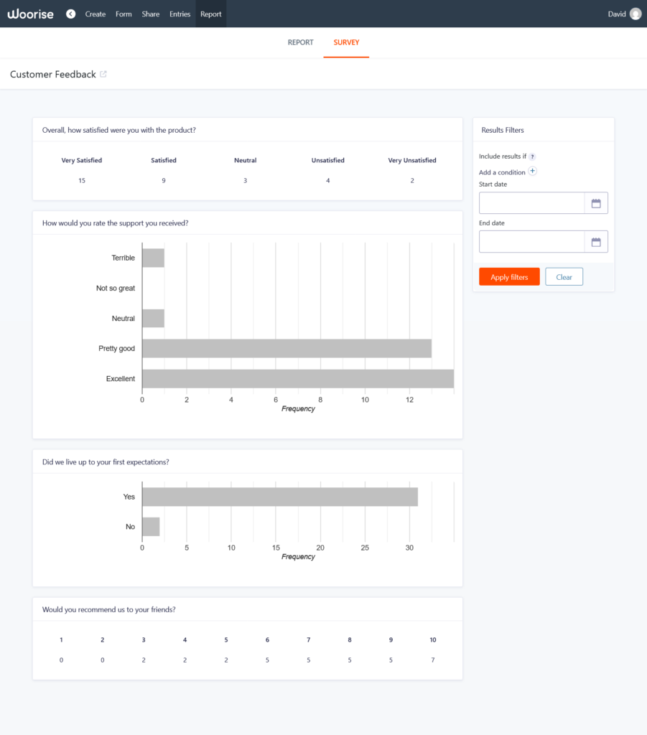This screenshot has width=647, height=735.
Task: Click the back arrow in the navigation bar
Action: 70,13
